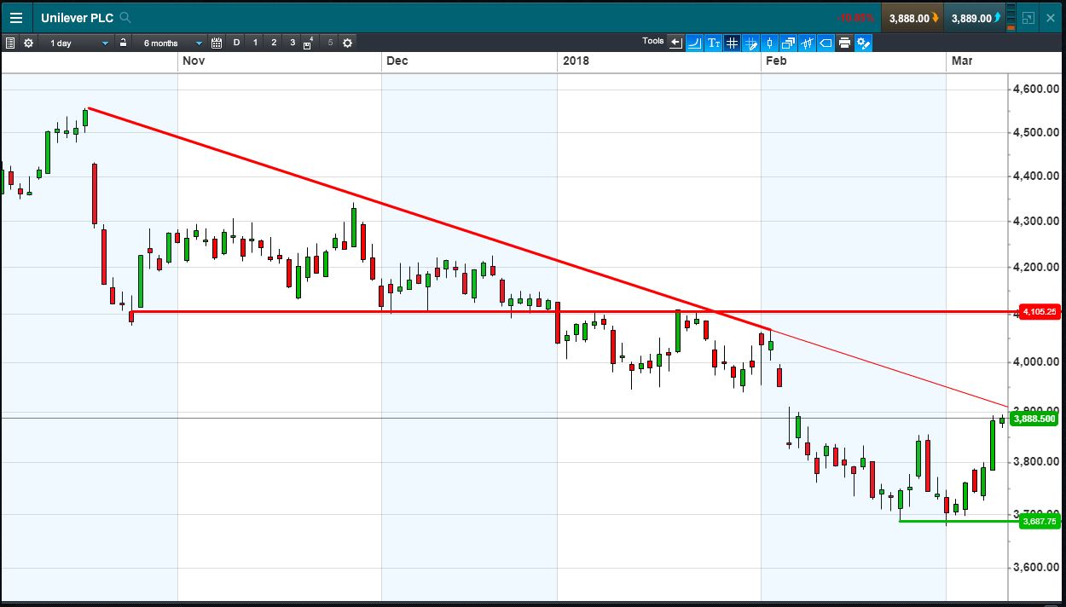Click the price label tag tool

tap(826, 43)
